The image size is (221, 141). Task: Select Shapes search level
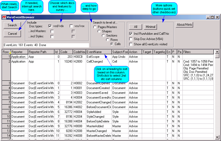[99, 31]
